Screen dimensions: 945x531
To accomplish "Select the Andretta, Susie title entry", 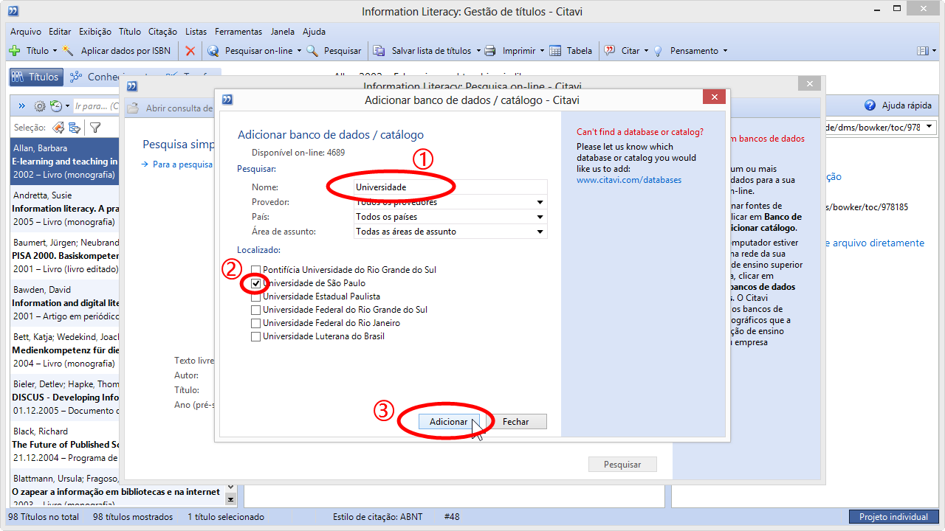I will (x=64, y=209).
